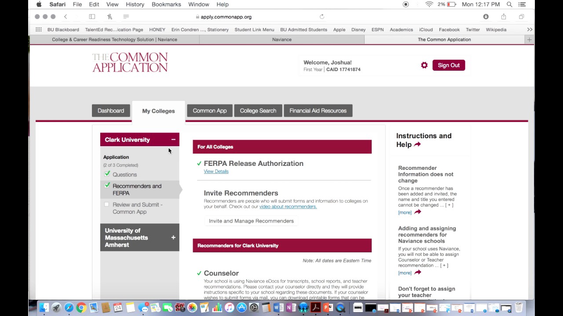The height and width of the screenshot is (316, 563).
Task: Open the video about recommenders link
Action: [x=288, y=206]
